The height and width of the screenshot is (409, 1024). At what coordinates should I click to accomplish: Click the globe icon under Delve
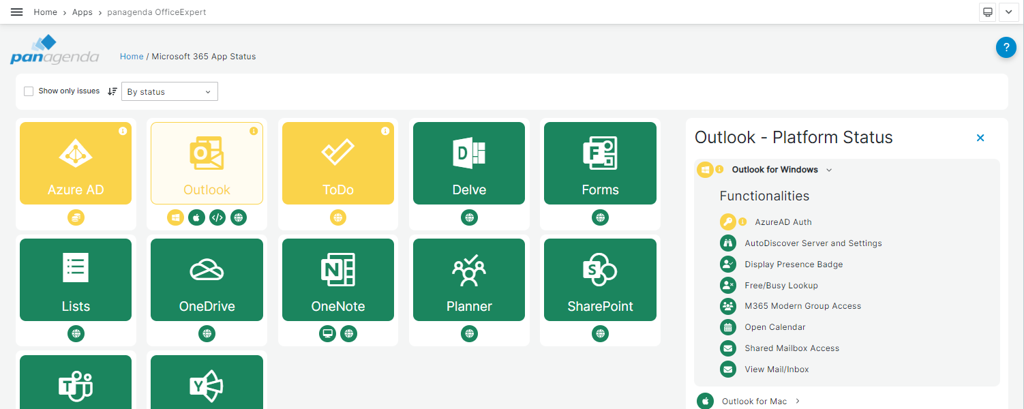pyautogui.click(x=469, y=217)
